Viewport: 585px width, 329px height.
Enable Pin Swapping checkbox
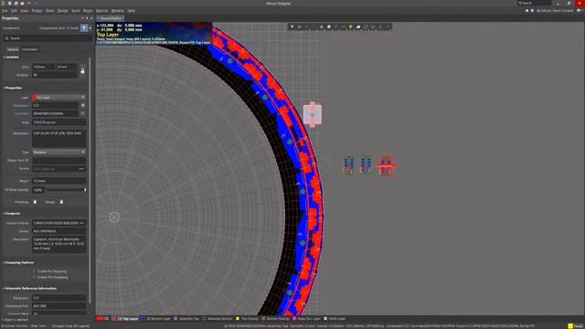(35, 271)
